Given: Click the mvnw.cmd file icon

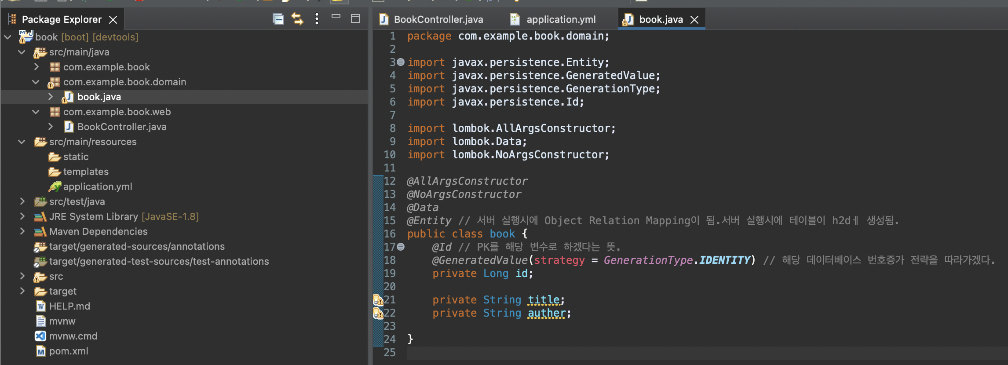Looking at the screenshot, I should click(40, 336).
